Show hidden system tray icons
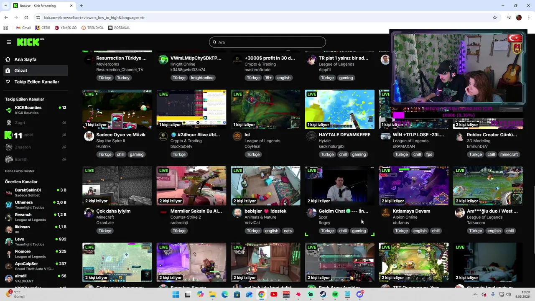The height and width of the screenshot is (301, 535). 475,294
